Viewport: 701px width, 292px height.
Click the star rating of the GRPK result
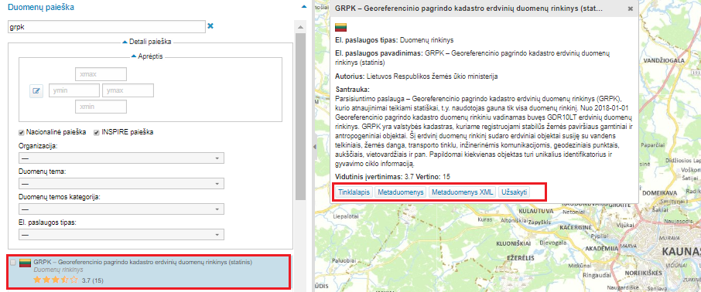pyautogui.click(x=56, y=280)
